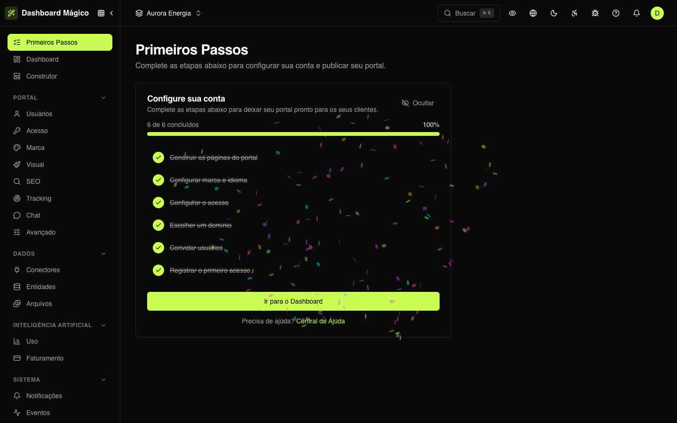The image size is (677, 423).
Task: Collapse the DADOS sidebar section
Action: pos(103,254)
